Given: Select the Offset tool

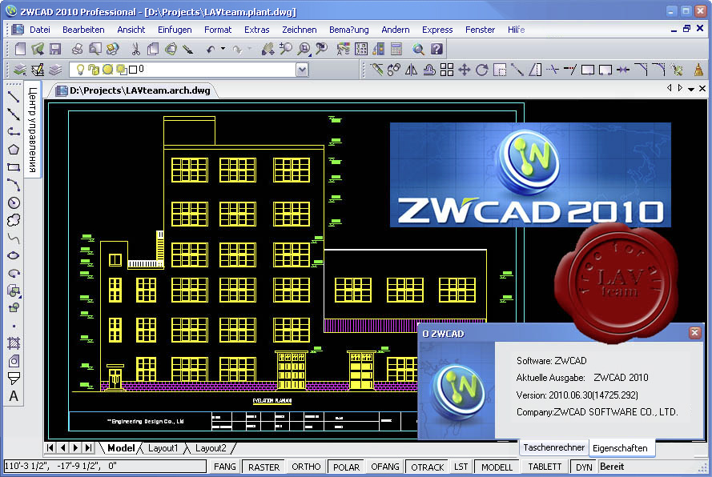Looking at the screenshot, I should click(x=429, y=70).
